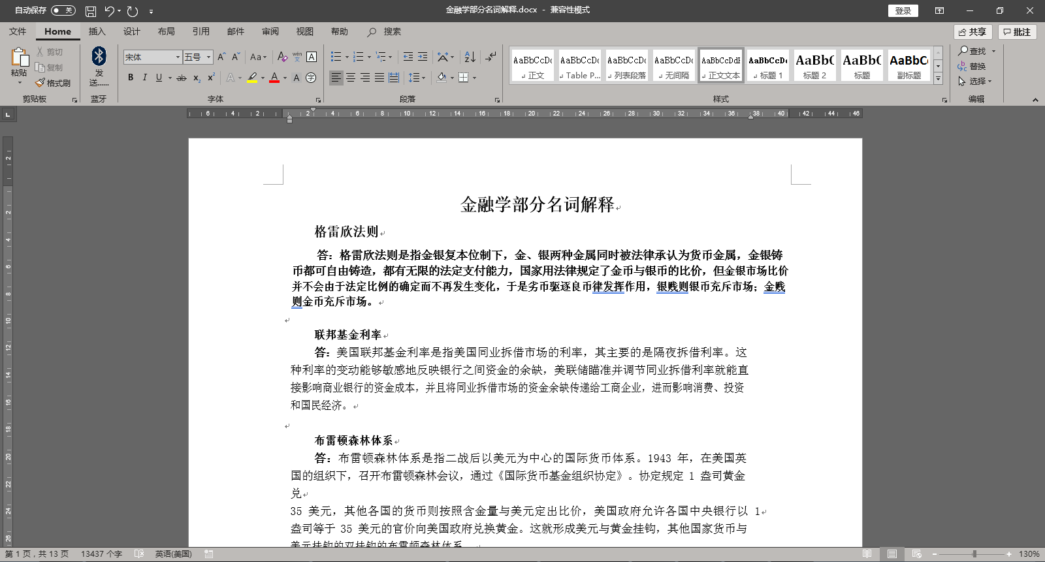Expand the numbering list dropdown arrow
This screenshot has width=1045, height=562.
[368, 57]
